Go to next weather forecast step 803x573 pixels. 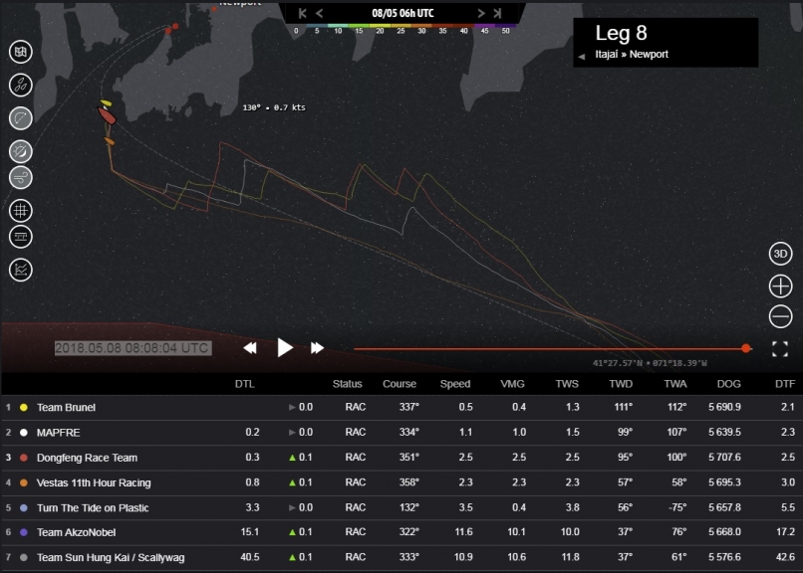[481, 13]
